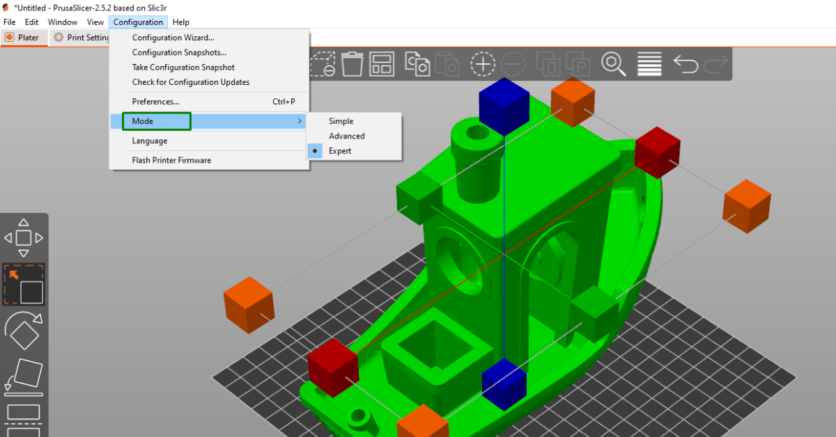
Task: Click the Copy objects icon
Action: click(x=417, y=64)
